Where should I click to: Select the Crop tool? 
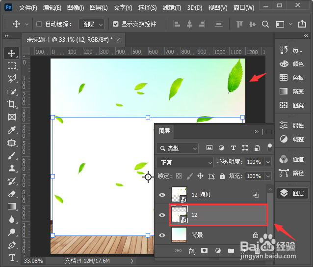12,104
